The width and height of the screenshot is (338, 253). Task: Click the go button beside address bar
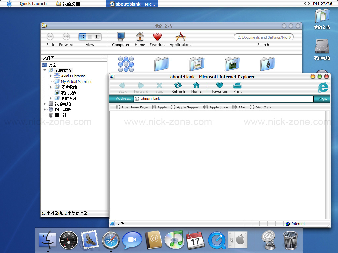[x=322, y=98]
